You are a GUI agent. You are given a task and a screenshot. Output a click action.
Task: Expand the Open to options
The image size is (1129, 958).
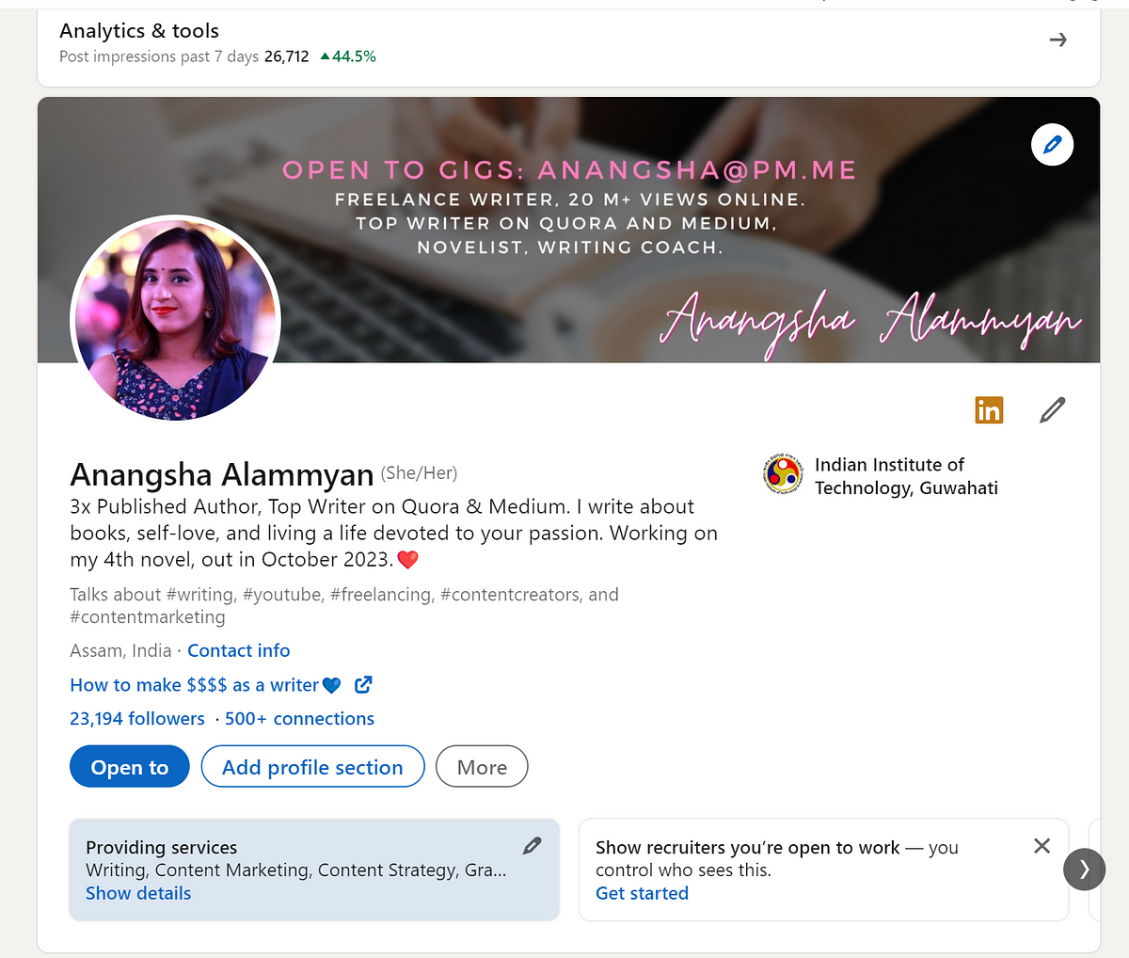coord(129,766)
